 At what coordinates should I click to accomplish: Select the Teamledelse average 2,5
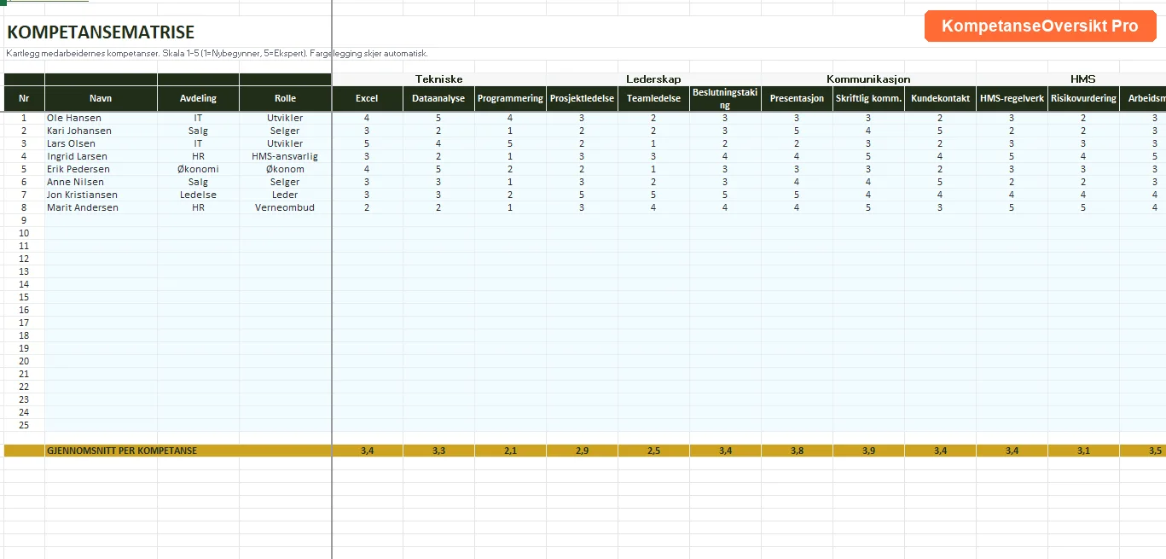click(x=653, y=451)
